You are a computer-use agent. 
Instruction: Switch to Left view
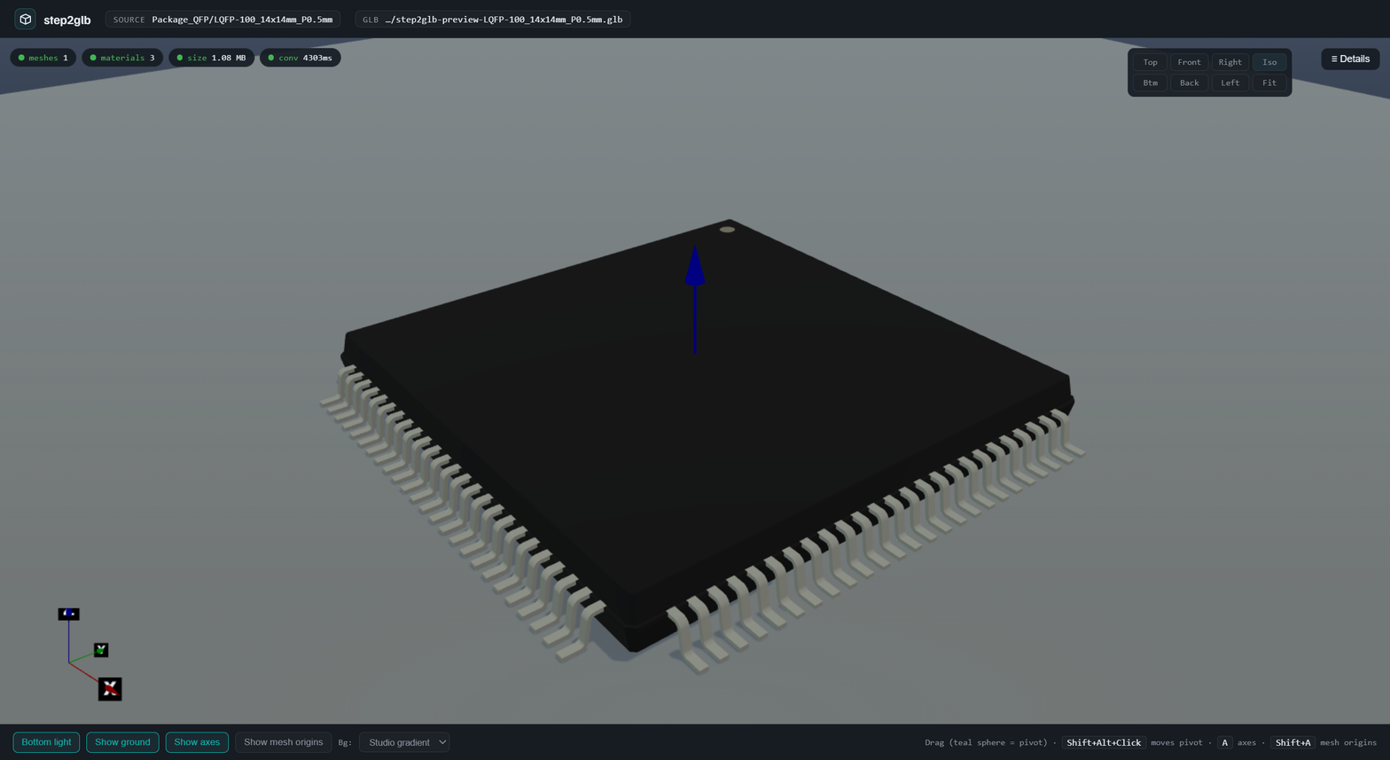1230,82
